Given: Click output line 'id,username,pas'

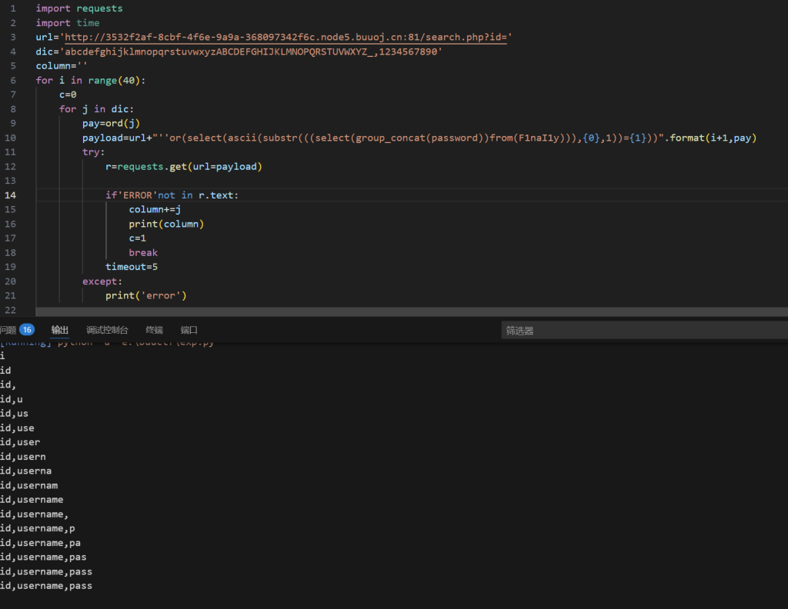Looking at the screenshot, I should click(x=43, y=557).
